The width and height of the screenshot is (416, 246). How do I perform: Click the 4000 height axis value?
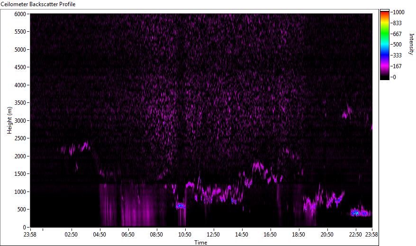click(20, 85)
